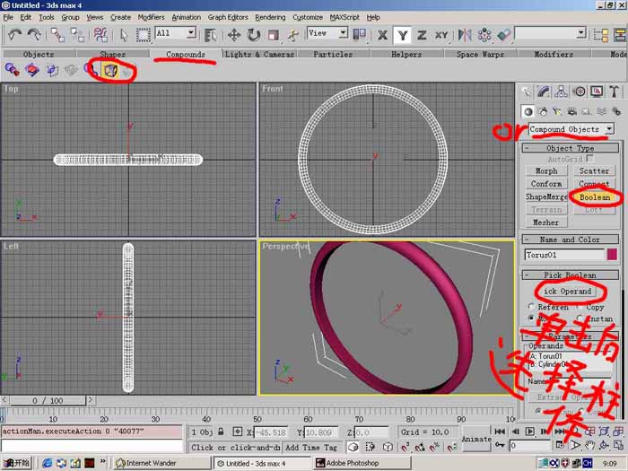Select the Select and Link tool
Image resolution: width=628 pixels, height=471 pixels.
tap(57, 35)
